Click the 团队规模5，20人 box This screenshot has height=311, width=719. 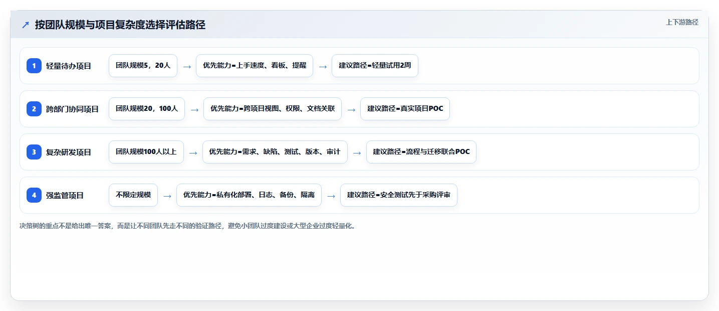tap(143, 66)
